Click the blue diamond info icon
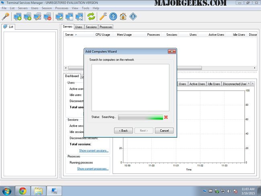 point(133,16)
